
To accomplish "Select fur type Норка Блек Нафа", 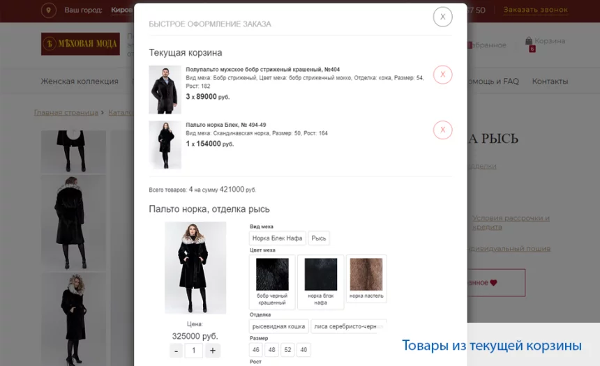I will pyautogui.click(x=277, y=238).
